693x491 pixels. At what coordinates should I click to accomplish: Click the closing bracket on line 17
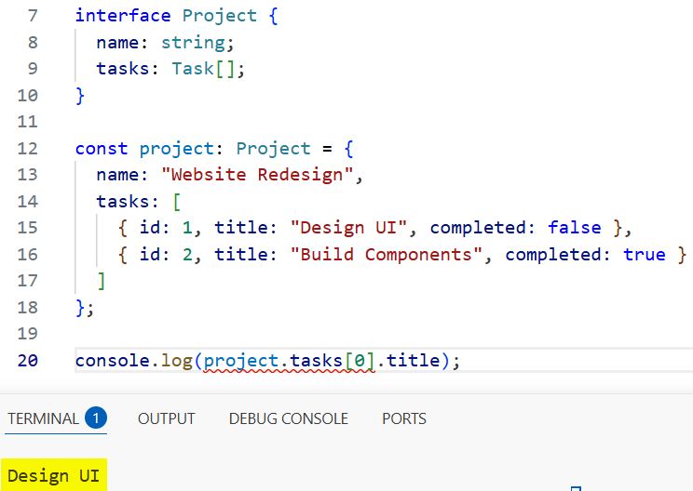102,281
